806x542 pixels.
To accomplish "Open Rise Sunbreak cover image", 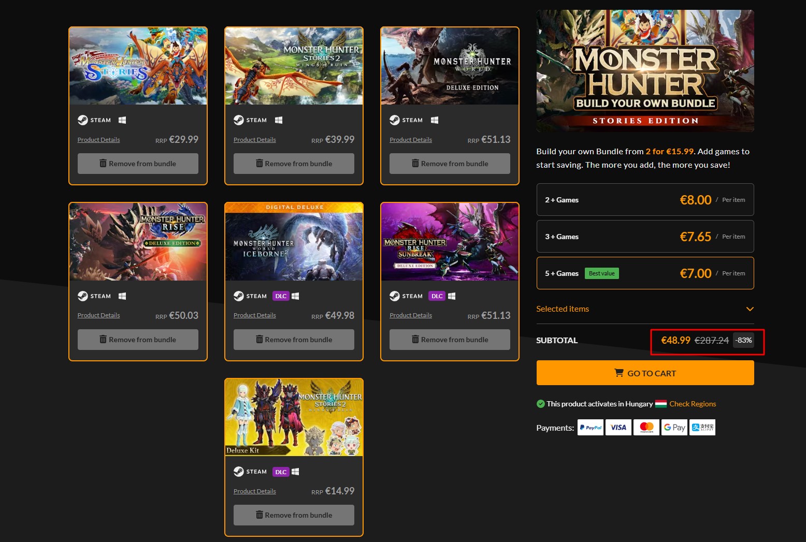I will 450,242.
